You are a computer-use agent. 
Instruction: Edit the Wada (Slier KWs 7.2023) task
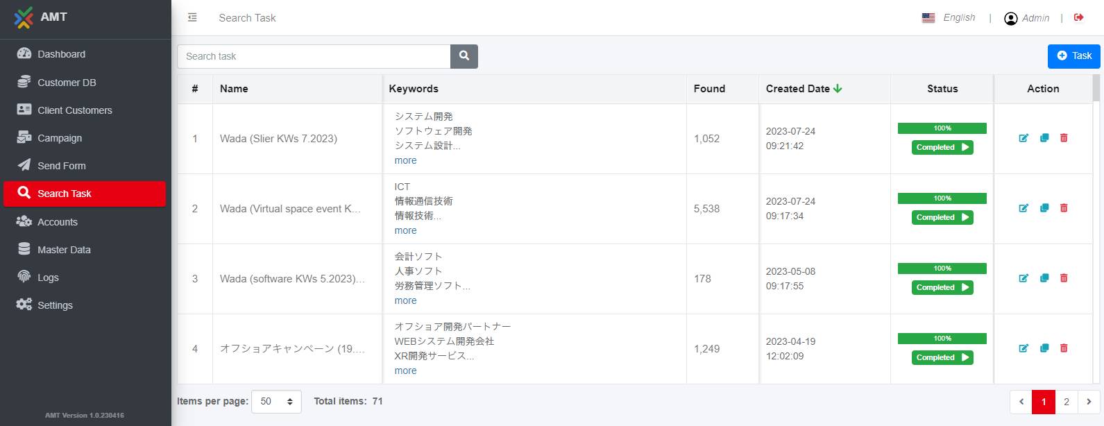[1024, 138]
